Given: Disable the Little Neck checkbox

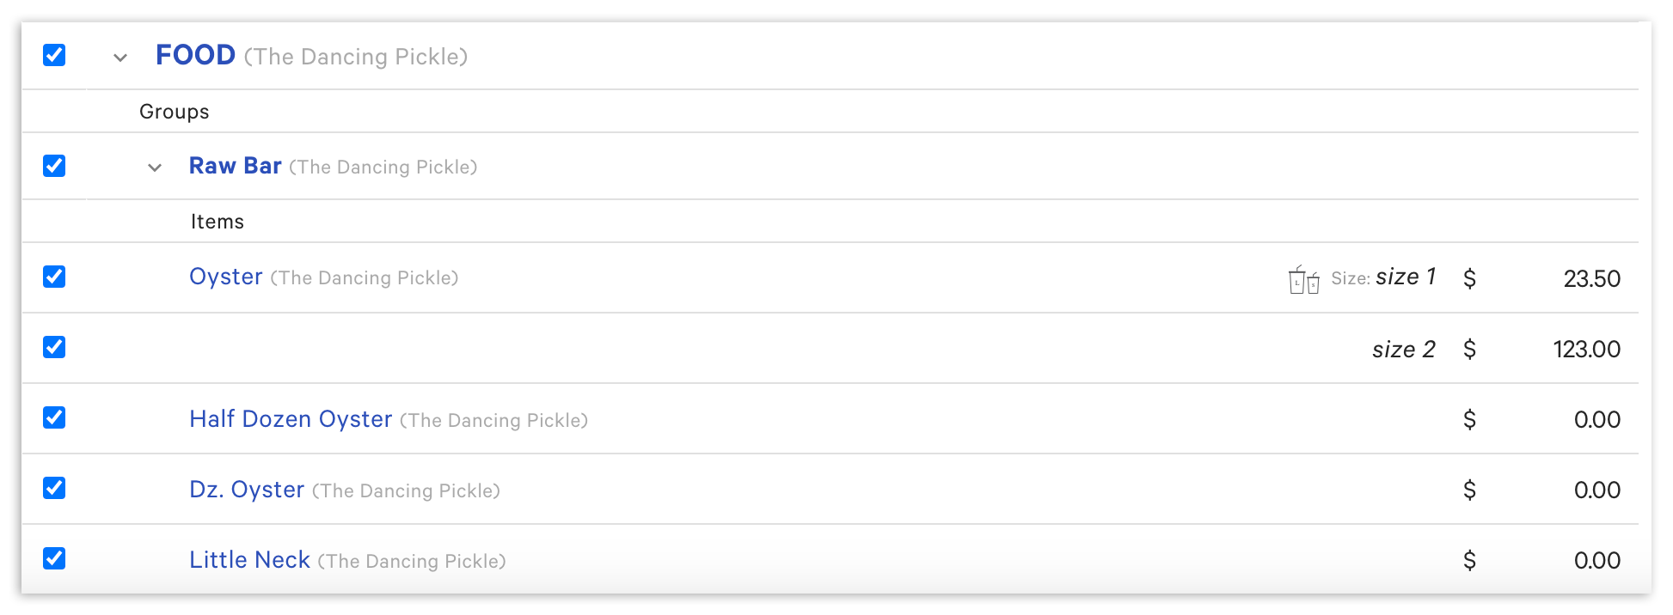Looking at the screenshot, I should (54, 558).
